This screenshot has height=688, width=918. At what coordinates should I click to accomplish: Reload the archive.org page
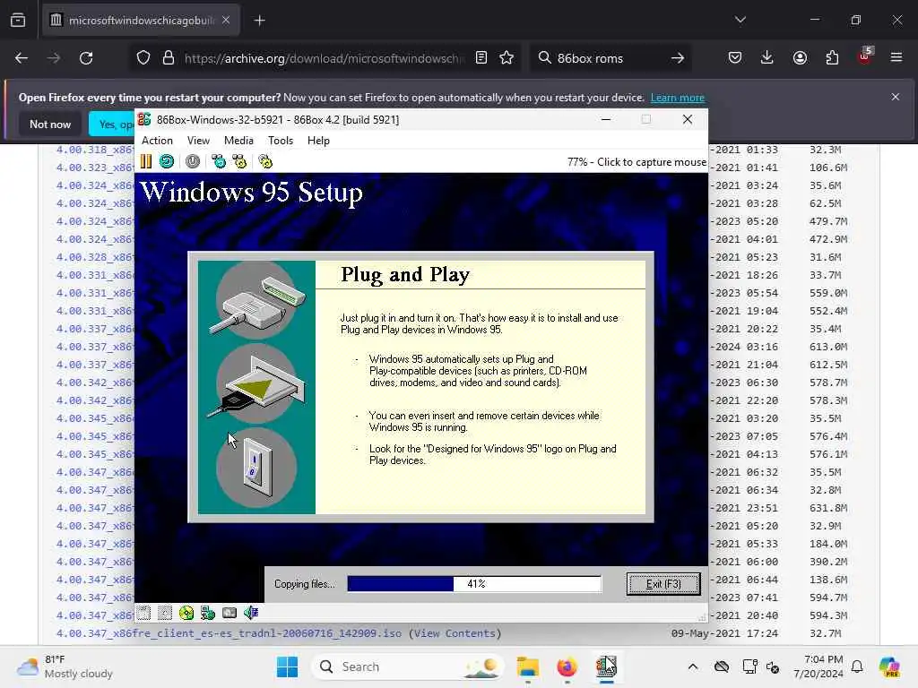[x=86, y=58]
